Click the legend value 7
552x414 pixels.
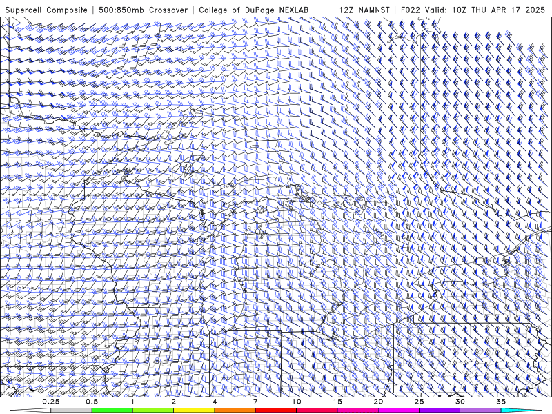tap(255, 402)
